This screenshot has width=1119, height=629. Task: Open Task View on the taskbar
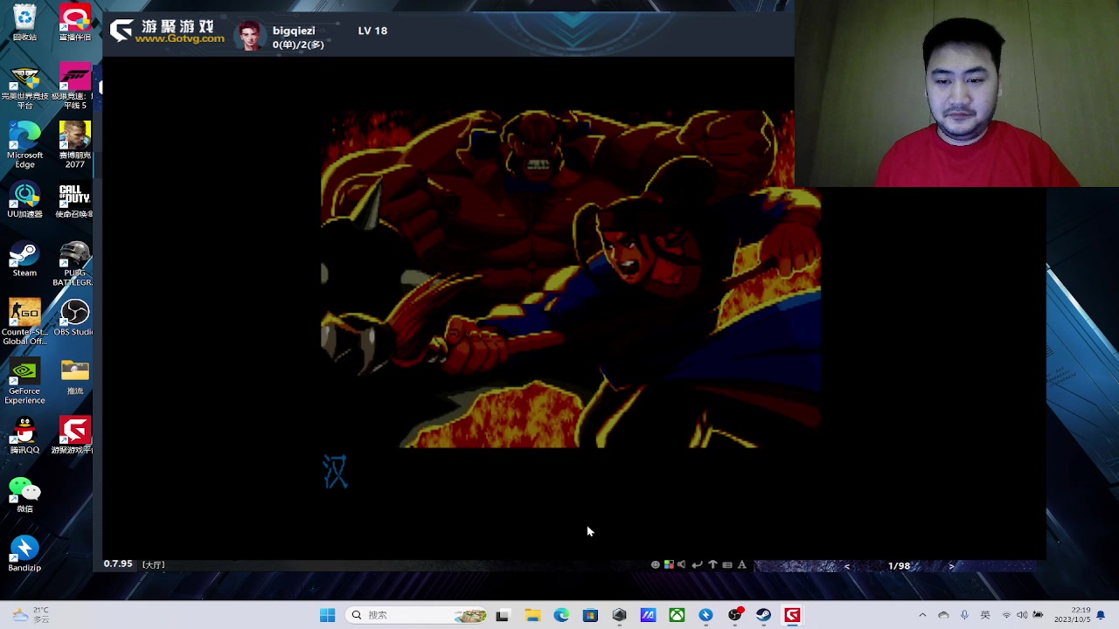point(502,615)
